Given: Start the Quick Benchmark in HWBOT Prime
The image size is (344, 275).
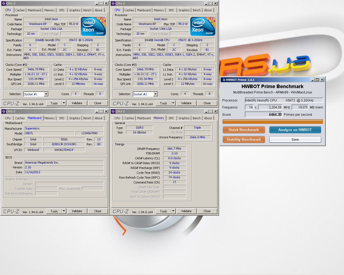Looking at the screenshot, I should click(x=244, y=130).
